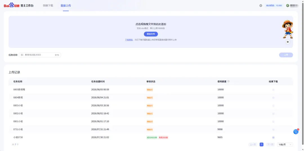Select the 批量上传 tab
This screenshot has height=151, width=304.
pyautogui.click(x=66, y=6)
